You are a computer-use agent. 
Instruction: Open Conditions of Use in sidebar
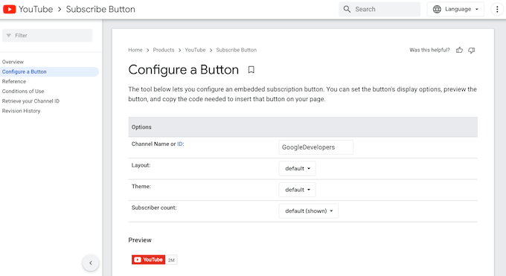tap(23, 92)
